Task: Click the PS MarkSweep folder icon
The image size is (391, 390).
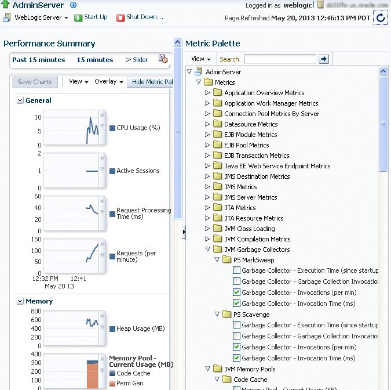Action: [x=226, y=259]
